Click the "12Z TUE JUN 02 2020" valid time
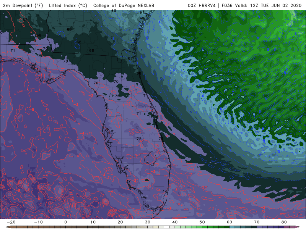The width and height of the screenshot is (306, 229). (x=276, y=5)
